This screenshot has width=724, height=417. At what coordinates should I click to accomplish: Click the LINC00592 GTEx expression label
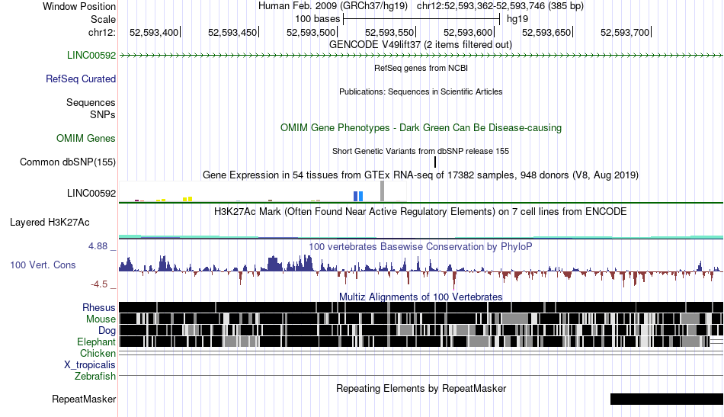click(x=91, y=193)
